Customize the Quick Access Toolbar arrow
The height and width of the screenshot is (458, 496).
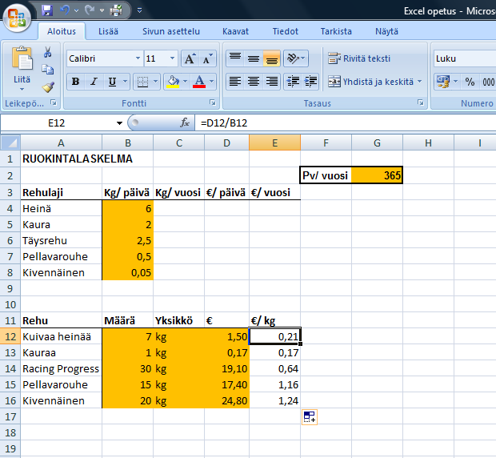pyautogui.click(x=139, y=10)
